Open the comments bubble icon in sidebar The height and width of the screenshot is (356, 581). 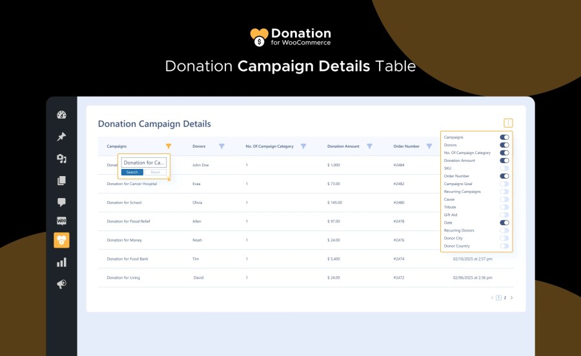tap(61, 202)
